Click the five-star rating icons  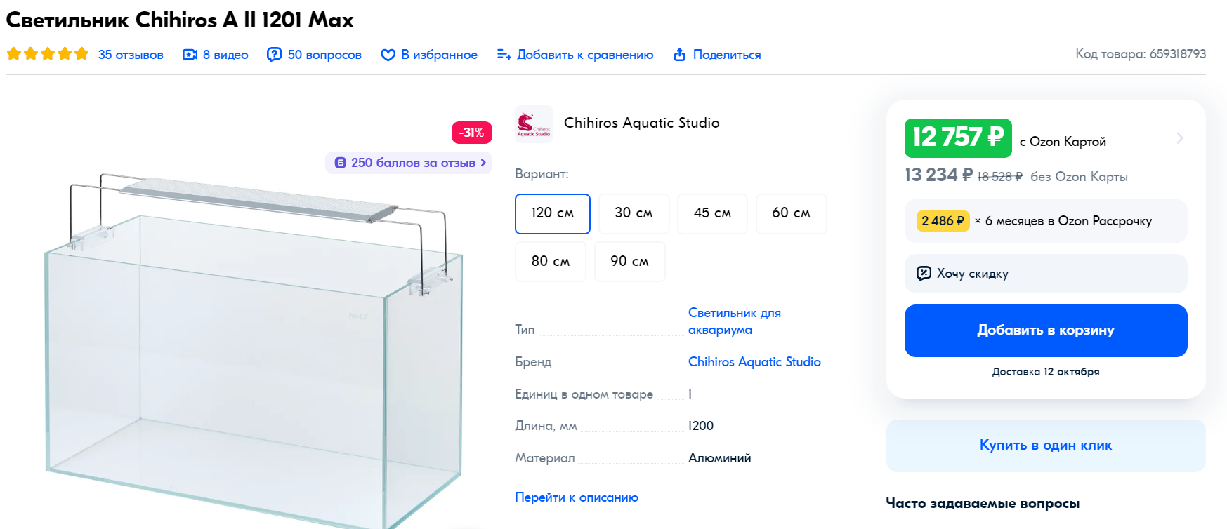point(48,54)
